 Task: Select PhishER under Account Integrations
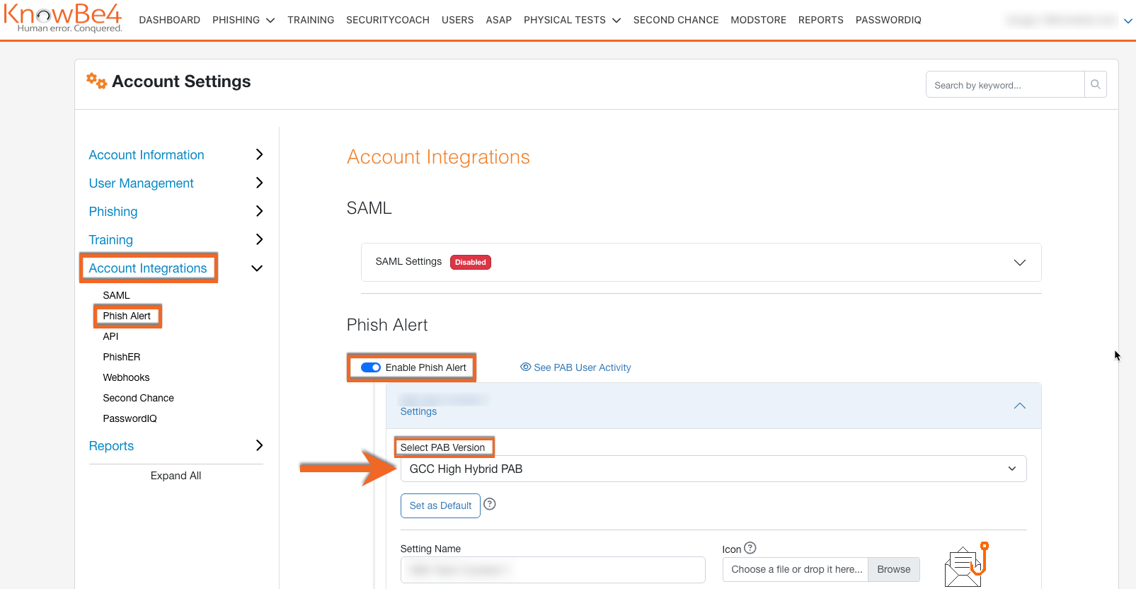122,357
